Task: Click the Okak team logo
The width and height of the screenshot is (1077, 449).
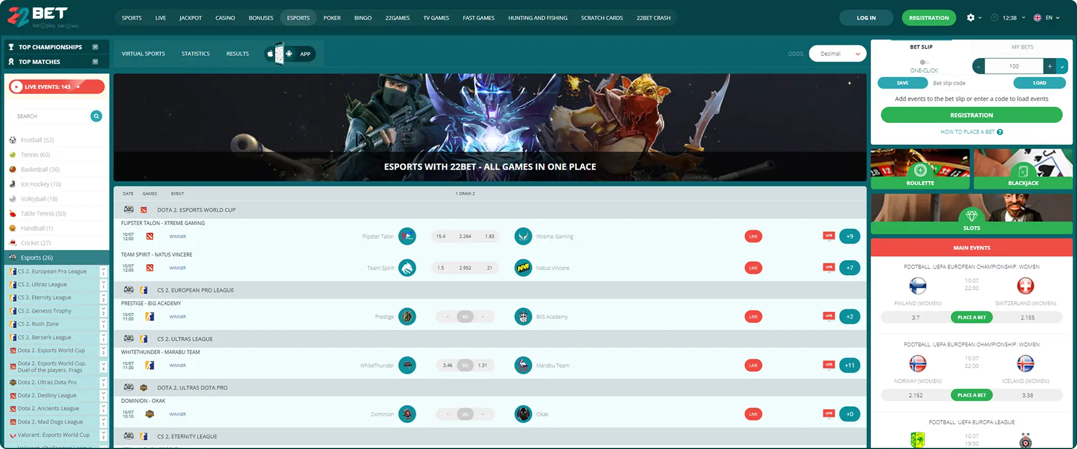Action: (523, 414)
